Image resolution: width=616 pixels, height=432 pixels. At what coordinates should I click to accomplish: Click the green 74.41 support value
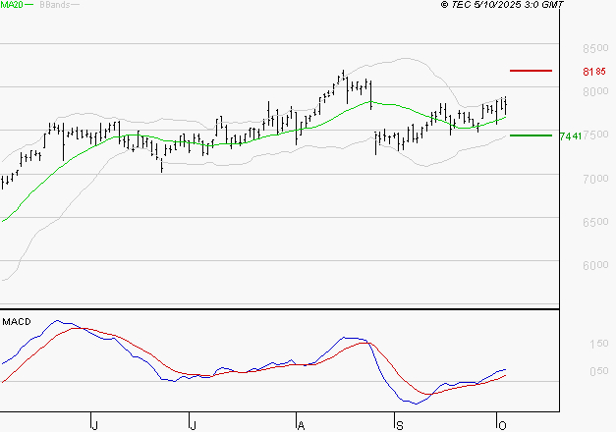click(571, 136)
